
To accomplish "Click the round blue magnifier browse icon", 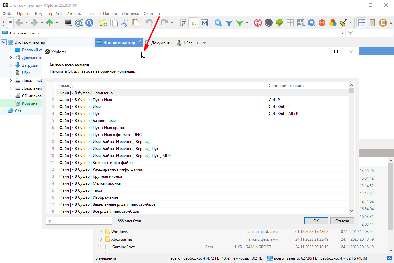I will click(x=89, y=23).
